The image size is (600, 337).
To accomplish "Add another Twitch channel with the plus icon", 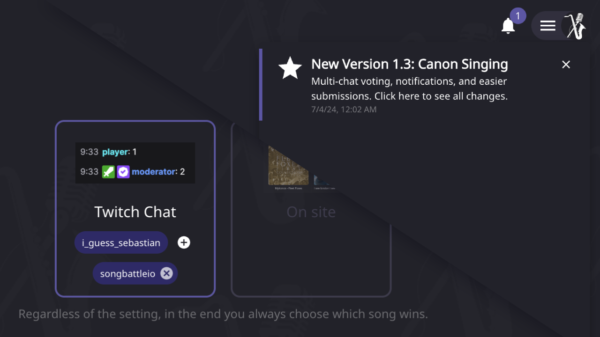I will pyautogui.click(x=184, y=242).
